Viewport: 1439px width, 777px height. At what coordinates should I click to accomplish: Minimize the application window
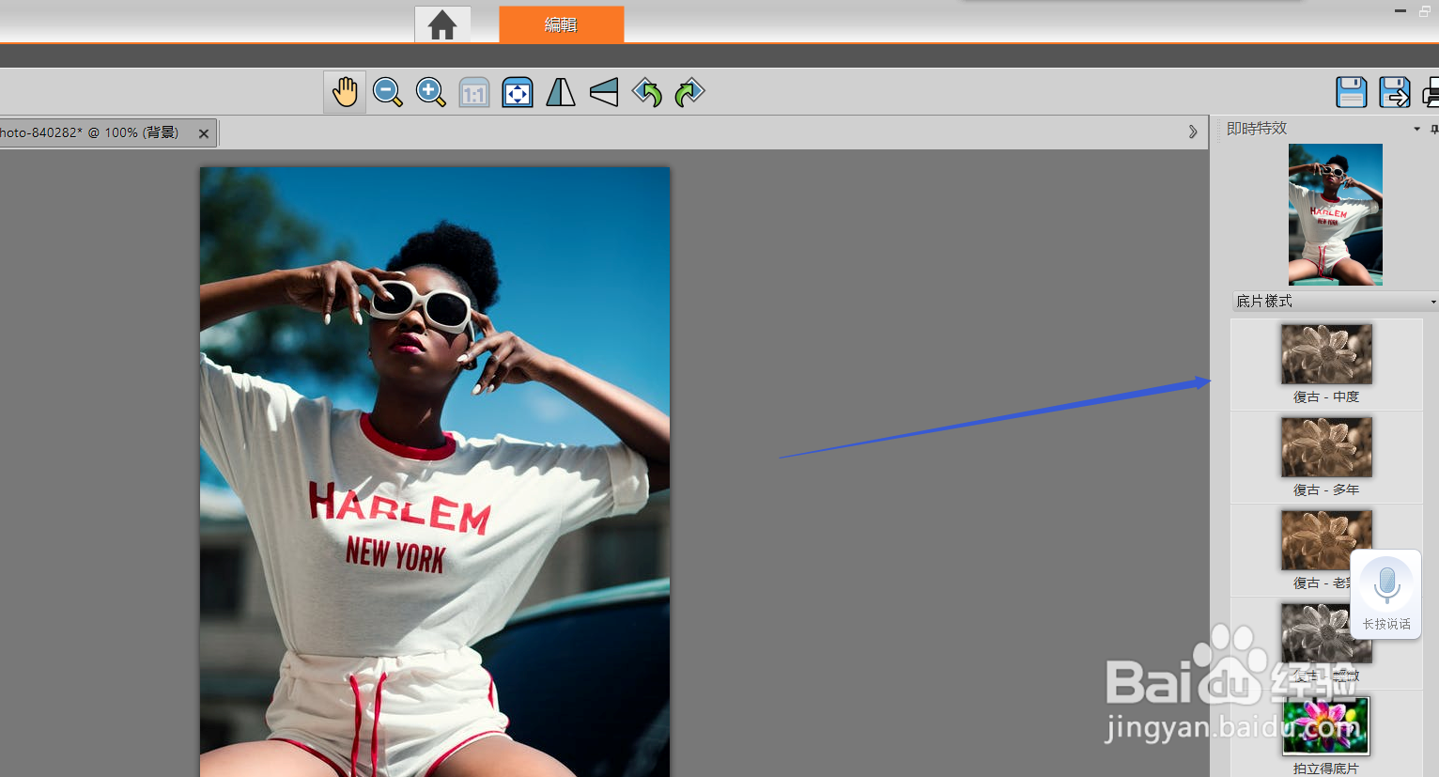tap(1400, 11)
